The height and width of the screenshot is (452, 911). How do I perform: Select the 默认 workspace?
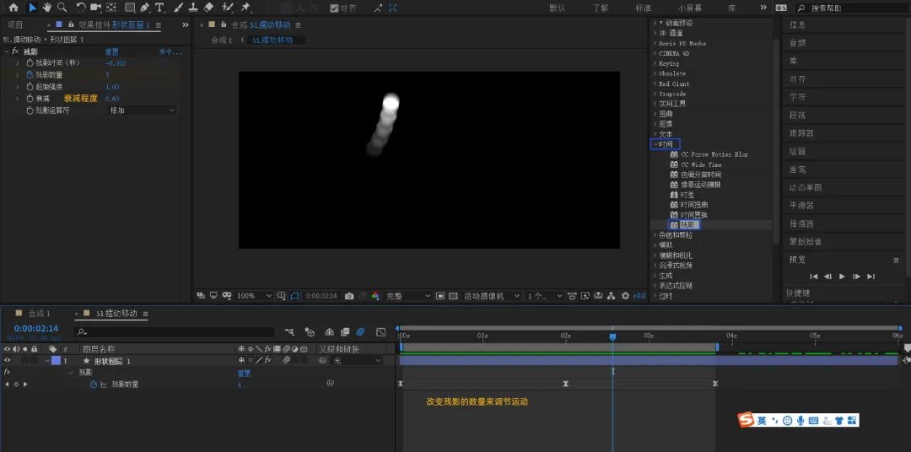point(558,8)
